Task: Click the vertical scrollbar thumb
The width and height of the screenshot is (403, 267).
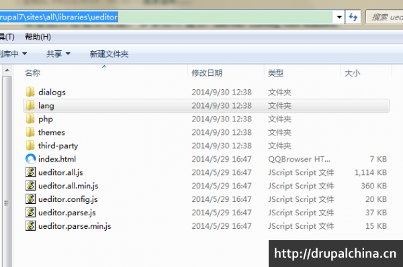Action: point(7,172)
